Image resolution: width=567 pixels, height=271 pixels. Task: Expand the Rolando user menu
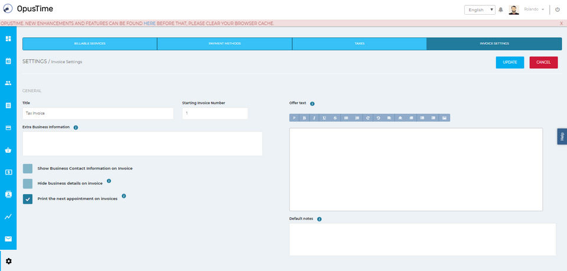[534, 9]
